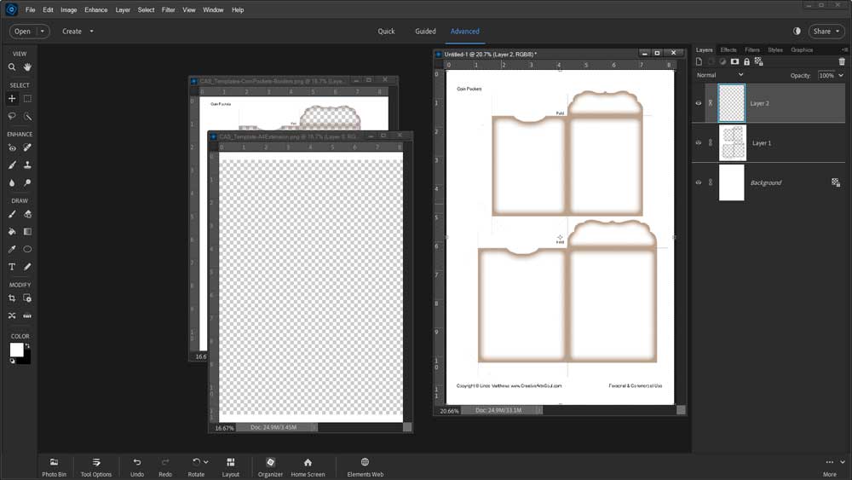Select the Lasso tool

(x=11, y=116)
